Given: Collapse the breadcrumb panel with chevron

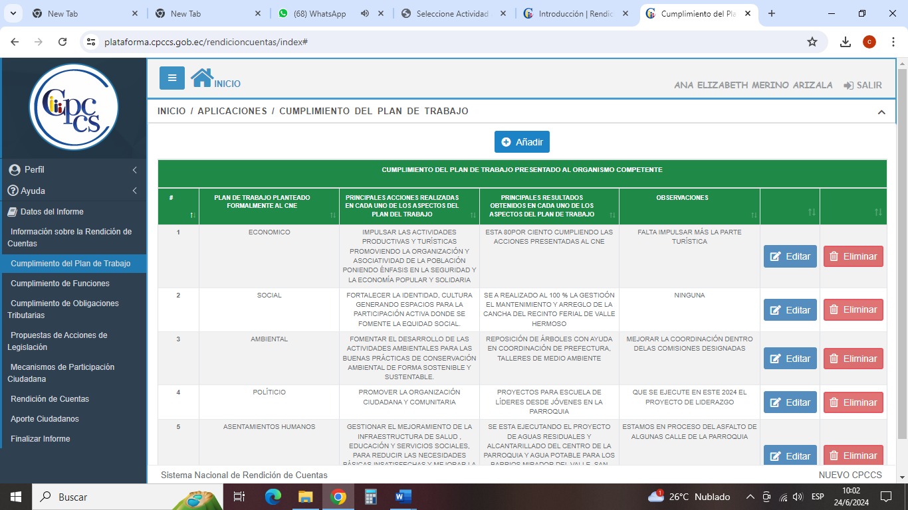Looking at the screenshot, I should coord(881,112).
